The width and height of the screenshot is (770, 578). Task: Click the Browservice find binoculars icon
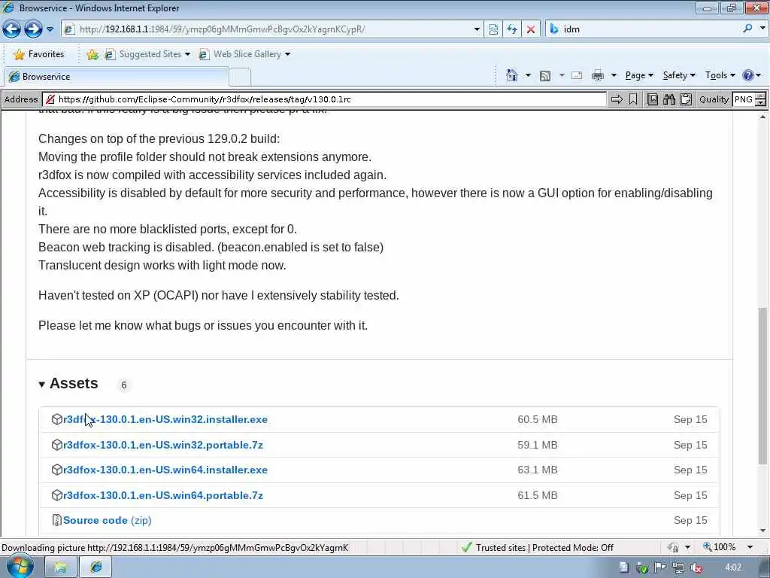point(668,99)
